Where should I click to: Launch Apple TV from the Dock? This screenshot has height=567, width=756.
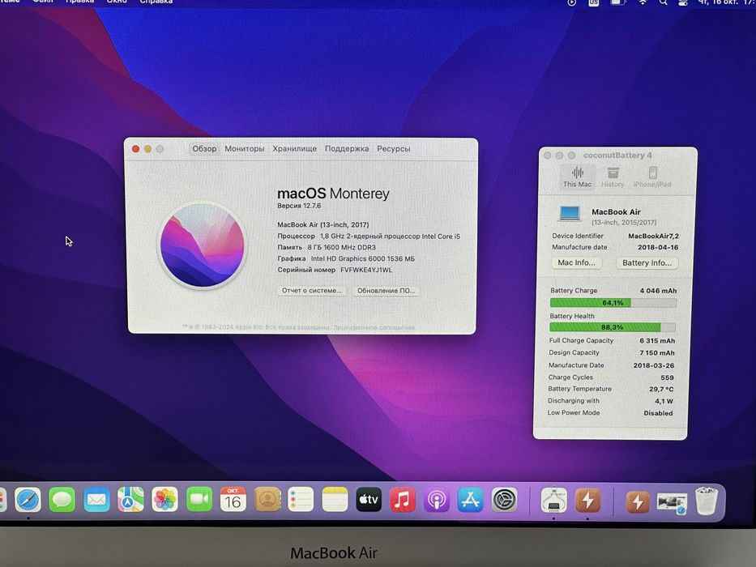(369, 500)
